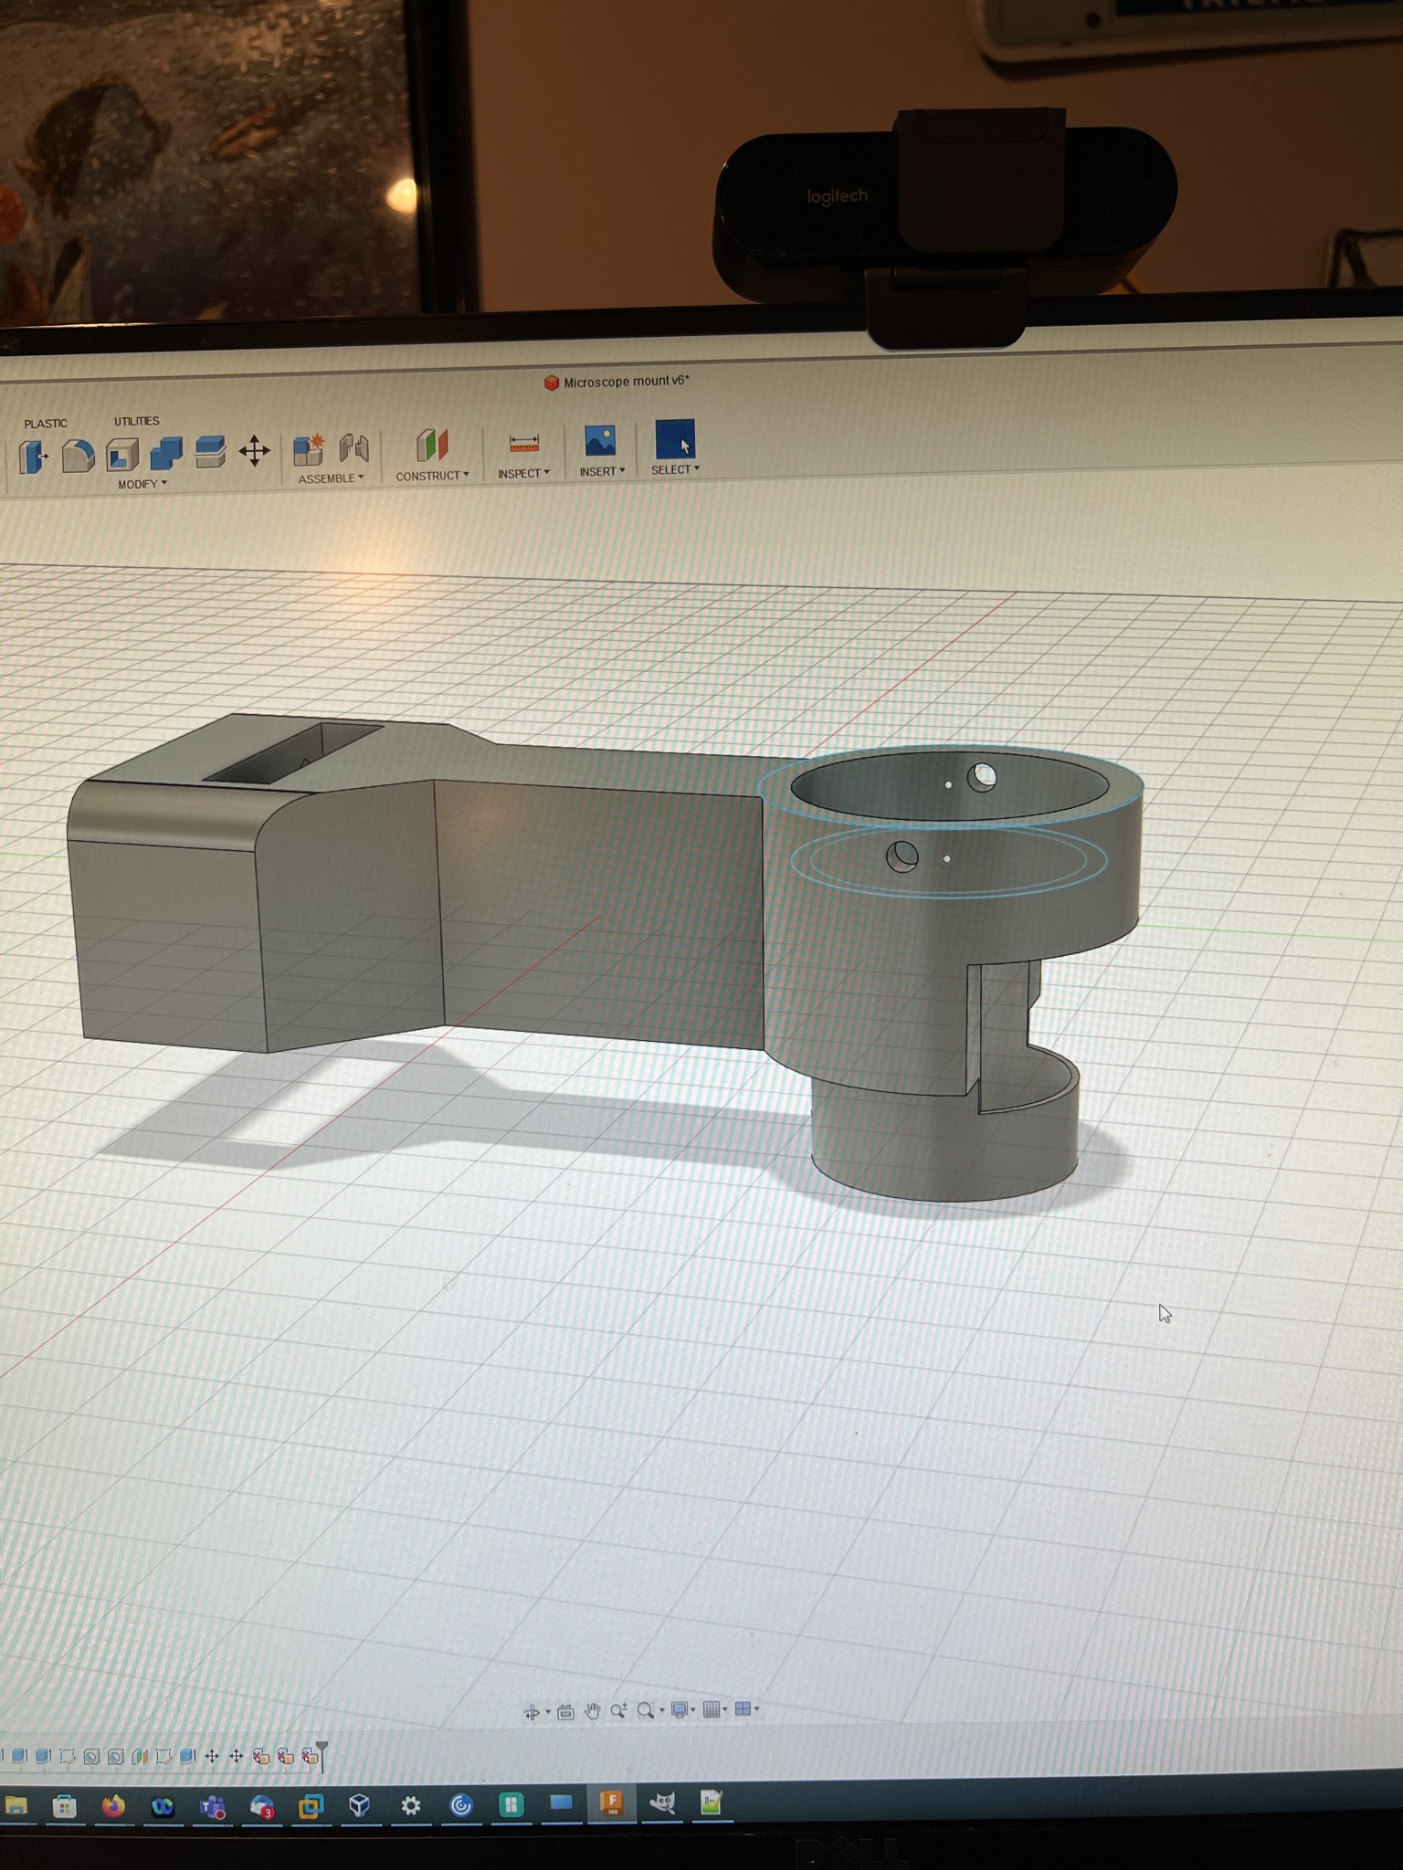
Task: Click the Zoom Window fit icon
Action: [646, 1710]
